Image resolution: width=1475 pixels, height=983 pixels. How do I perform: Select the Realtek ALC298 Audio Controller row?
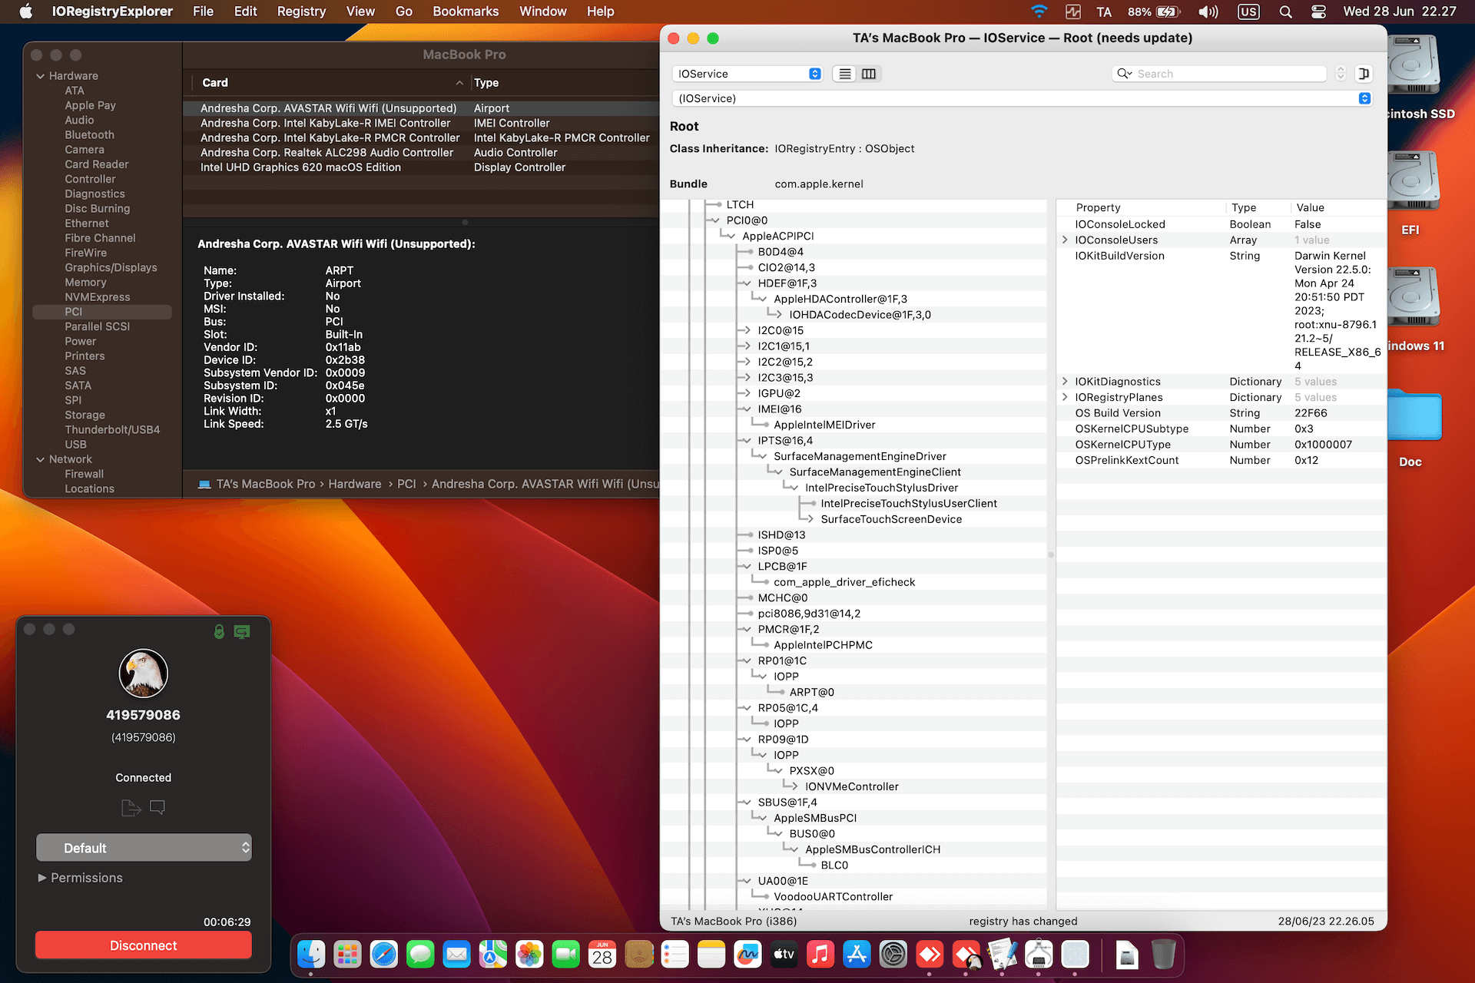[x=421, y=153]
